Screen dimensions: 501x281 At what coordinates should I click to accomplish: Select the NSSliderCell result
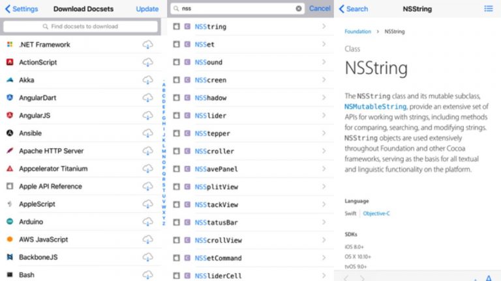(x=250, y=274)
